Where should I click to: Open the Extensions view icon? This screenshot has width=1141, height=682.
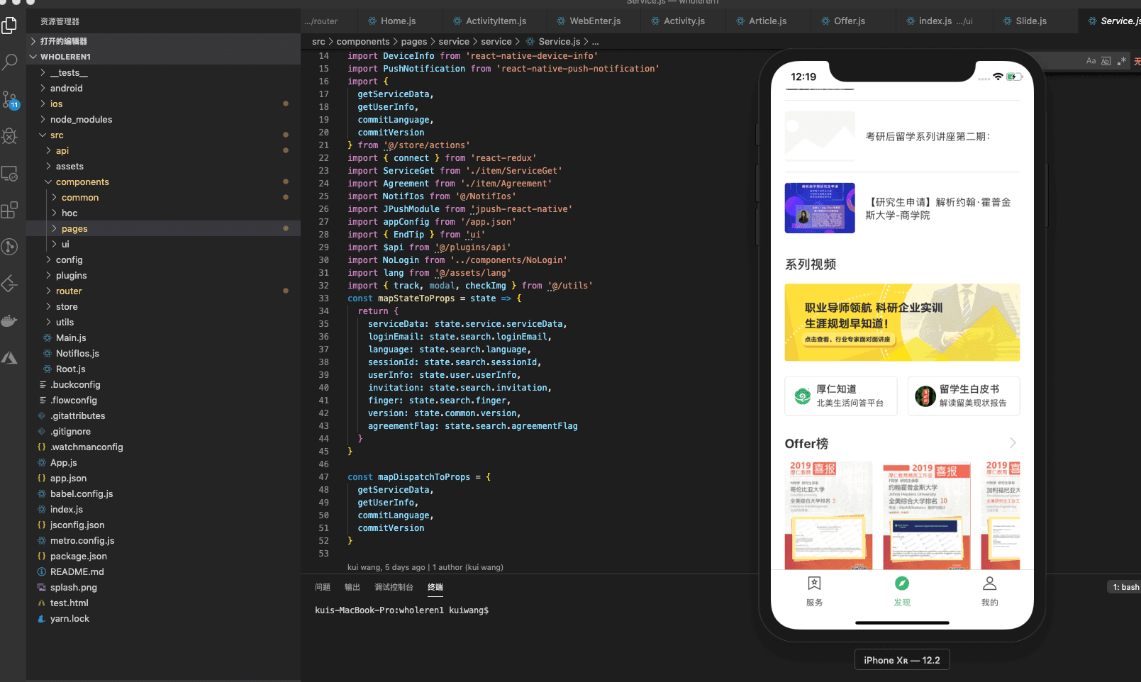[x=10, y=210]
